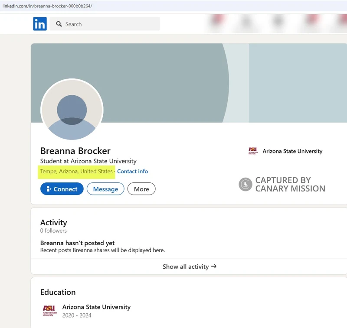Screen dimensions: 347x328
Task: Click Show all activity link
Action: (x=190, y=266)
